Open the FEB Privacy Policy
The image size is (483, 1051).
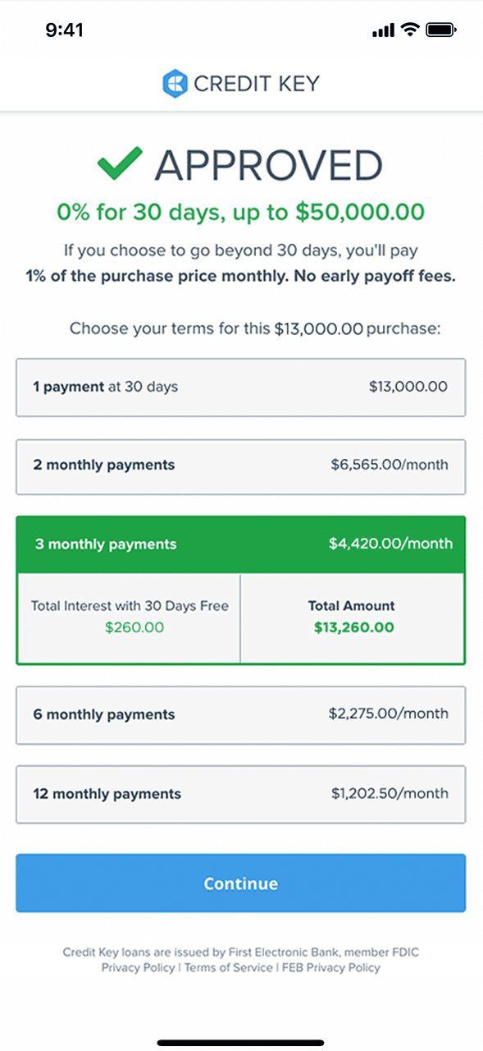click(330, 967)
